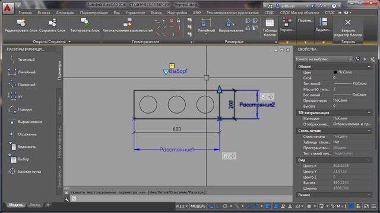Select the diameter dimensional constraint icon

[255, 21]
